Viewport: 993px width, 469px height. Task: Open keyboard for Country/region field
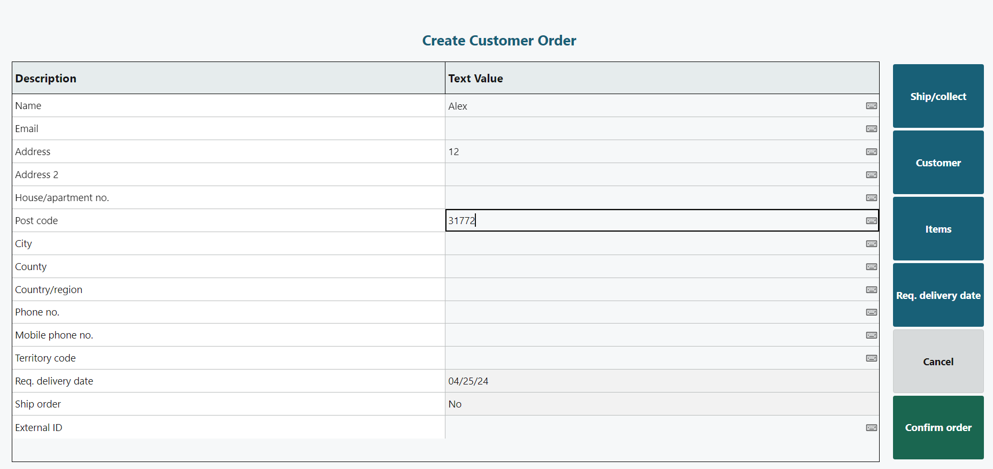(x=871, y=290)
